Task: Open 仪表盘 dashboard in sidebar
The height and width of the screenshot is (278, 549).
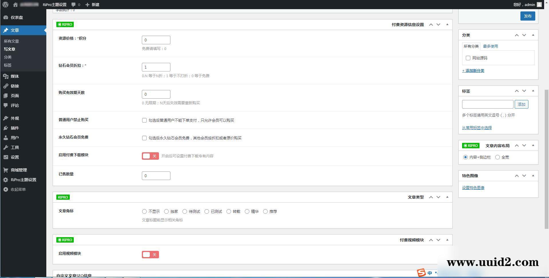Action: (17, 17)
